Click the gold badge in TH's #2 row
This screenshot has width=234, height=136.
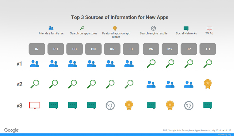[208, 84]
